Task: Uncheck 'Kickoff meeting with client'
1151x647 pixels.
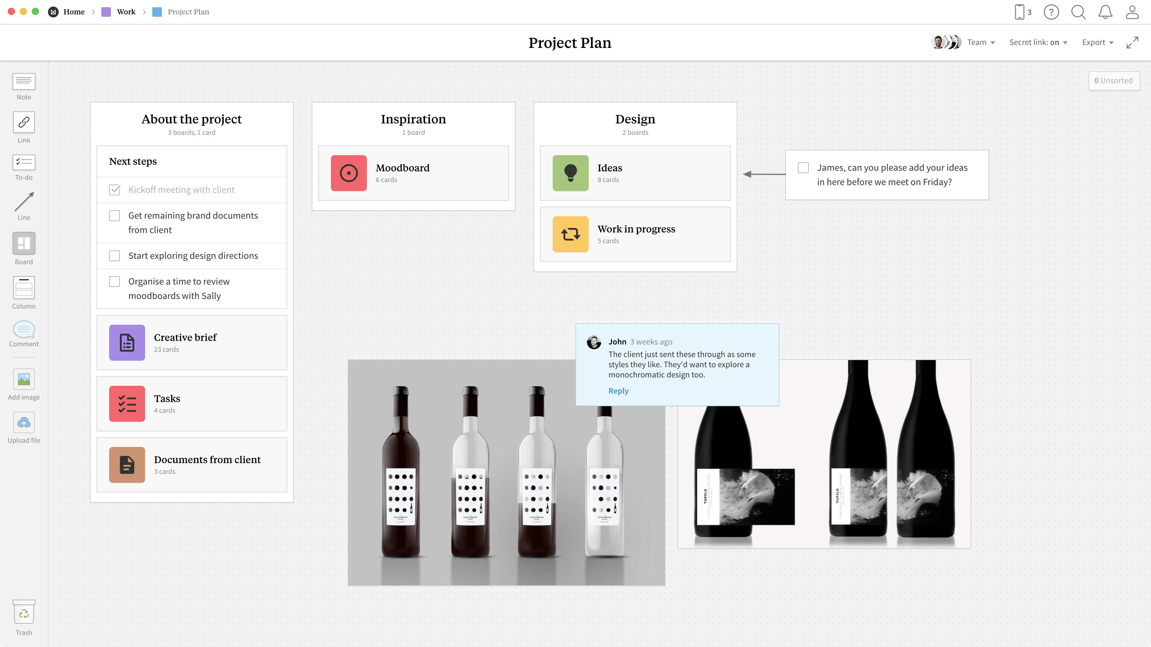Action: coord(115,190)
